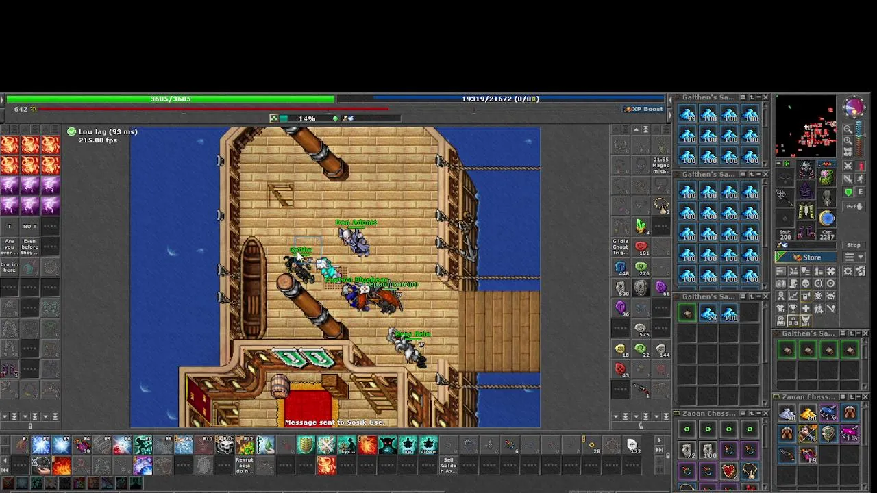The height and width of the screenshot is (493, 877).
Task: Use the F4 potion hotkey slot
Action: pos(82,446)
